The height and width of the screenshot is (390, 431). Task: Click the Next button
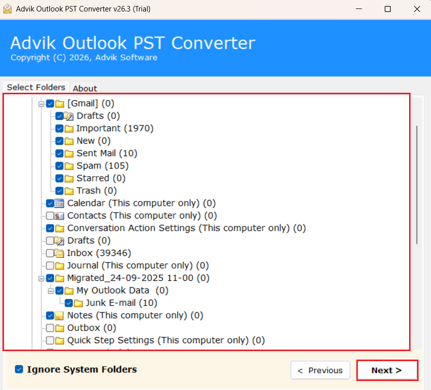pyautogui.click(x=387, y=370)
